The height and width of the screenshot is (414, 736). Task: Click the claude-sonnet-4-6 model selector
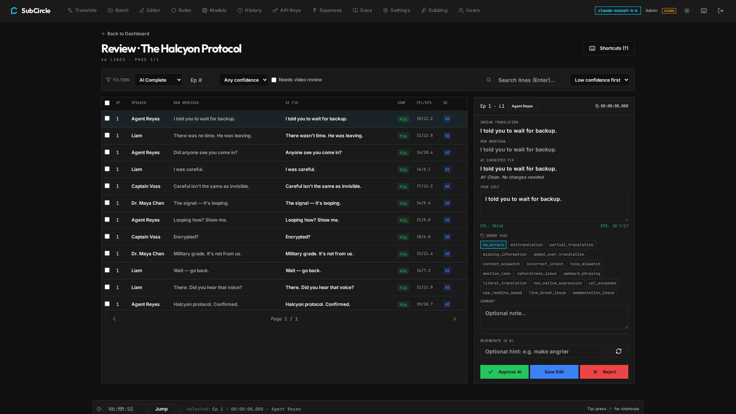pyautogui.click(x=618, y=10)
